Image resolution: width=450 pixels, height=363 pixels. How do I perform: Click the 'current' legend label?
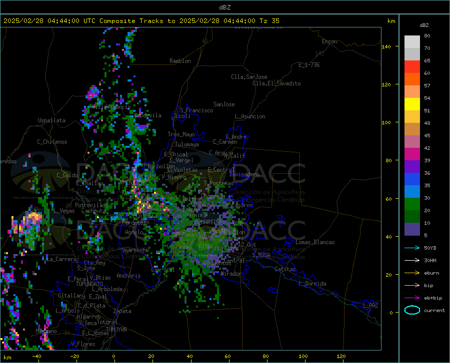pos(434,310)
